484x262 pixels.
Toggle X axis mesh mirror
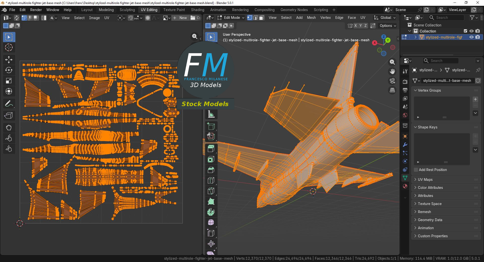(x=355, y=26)
